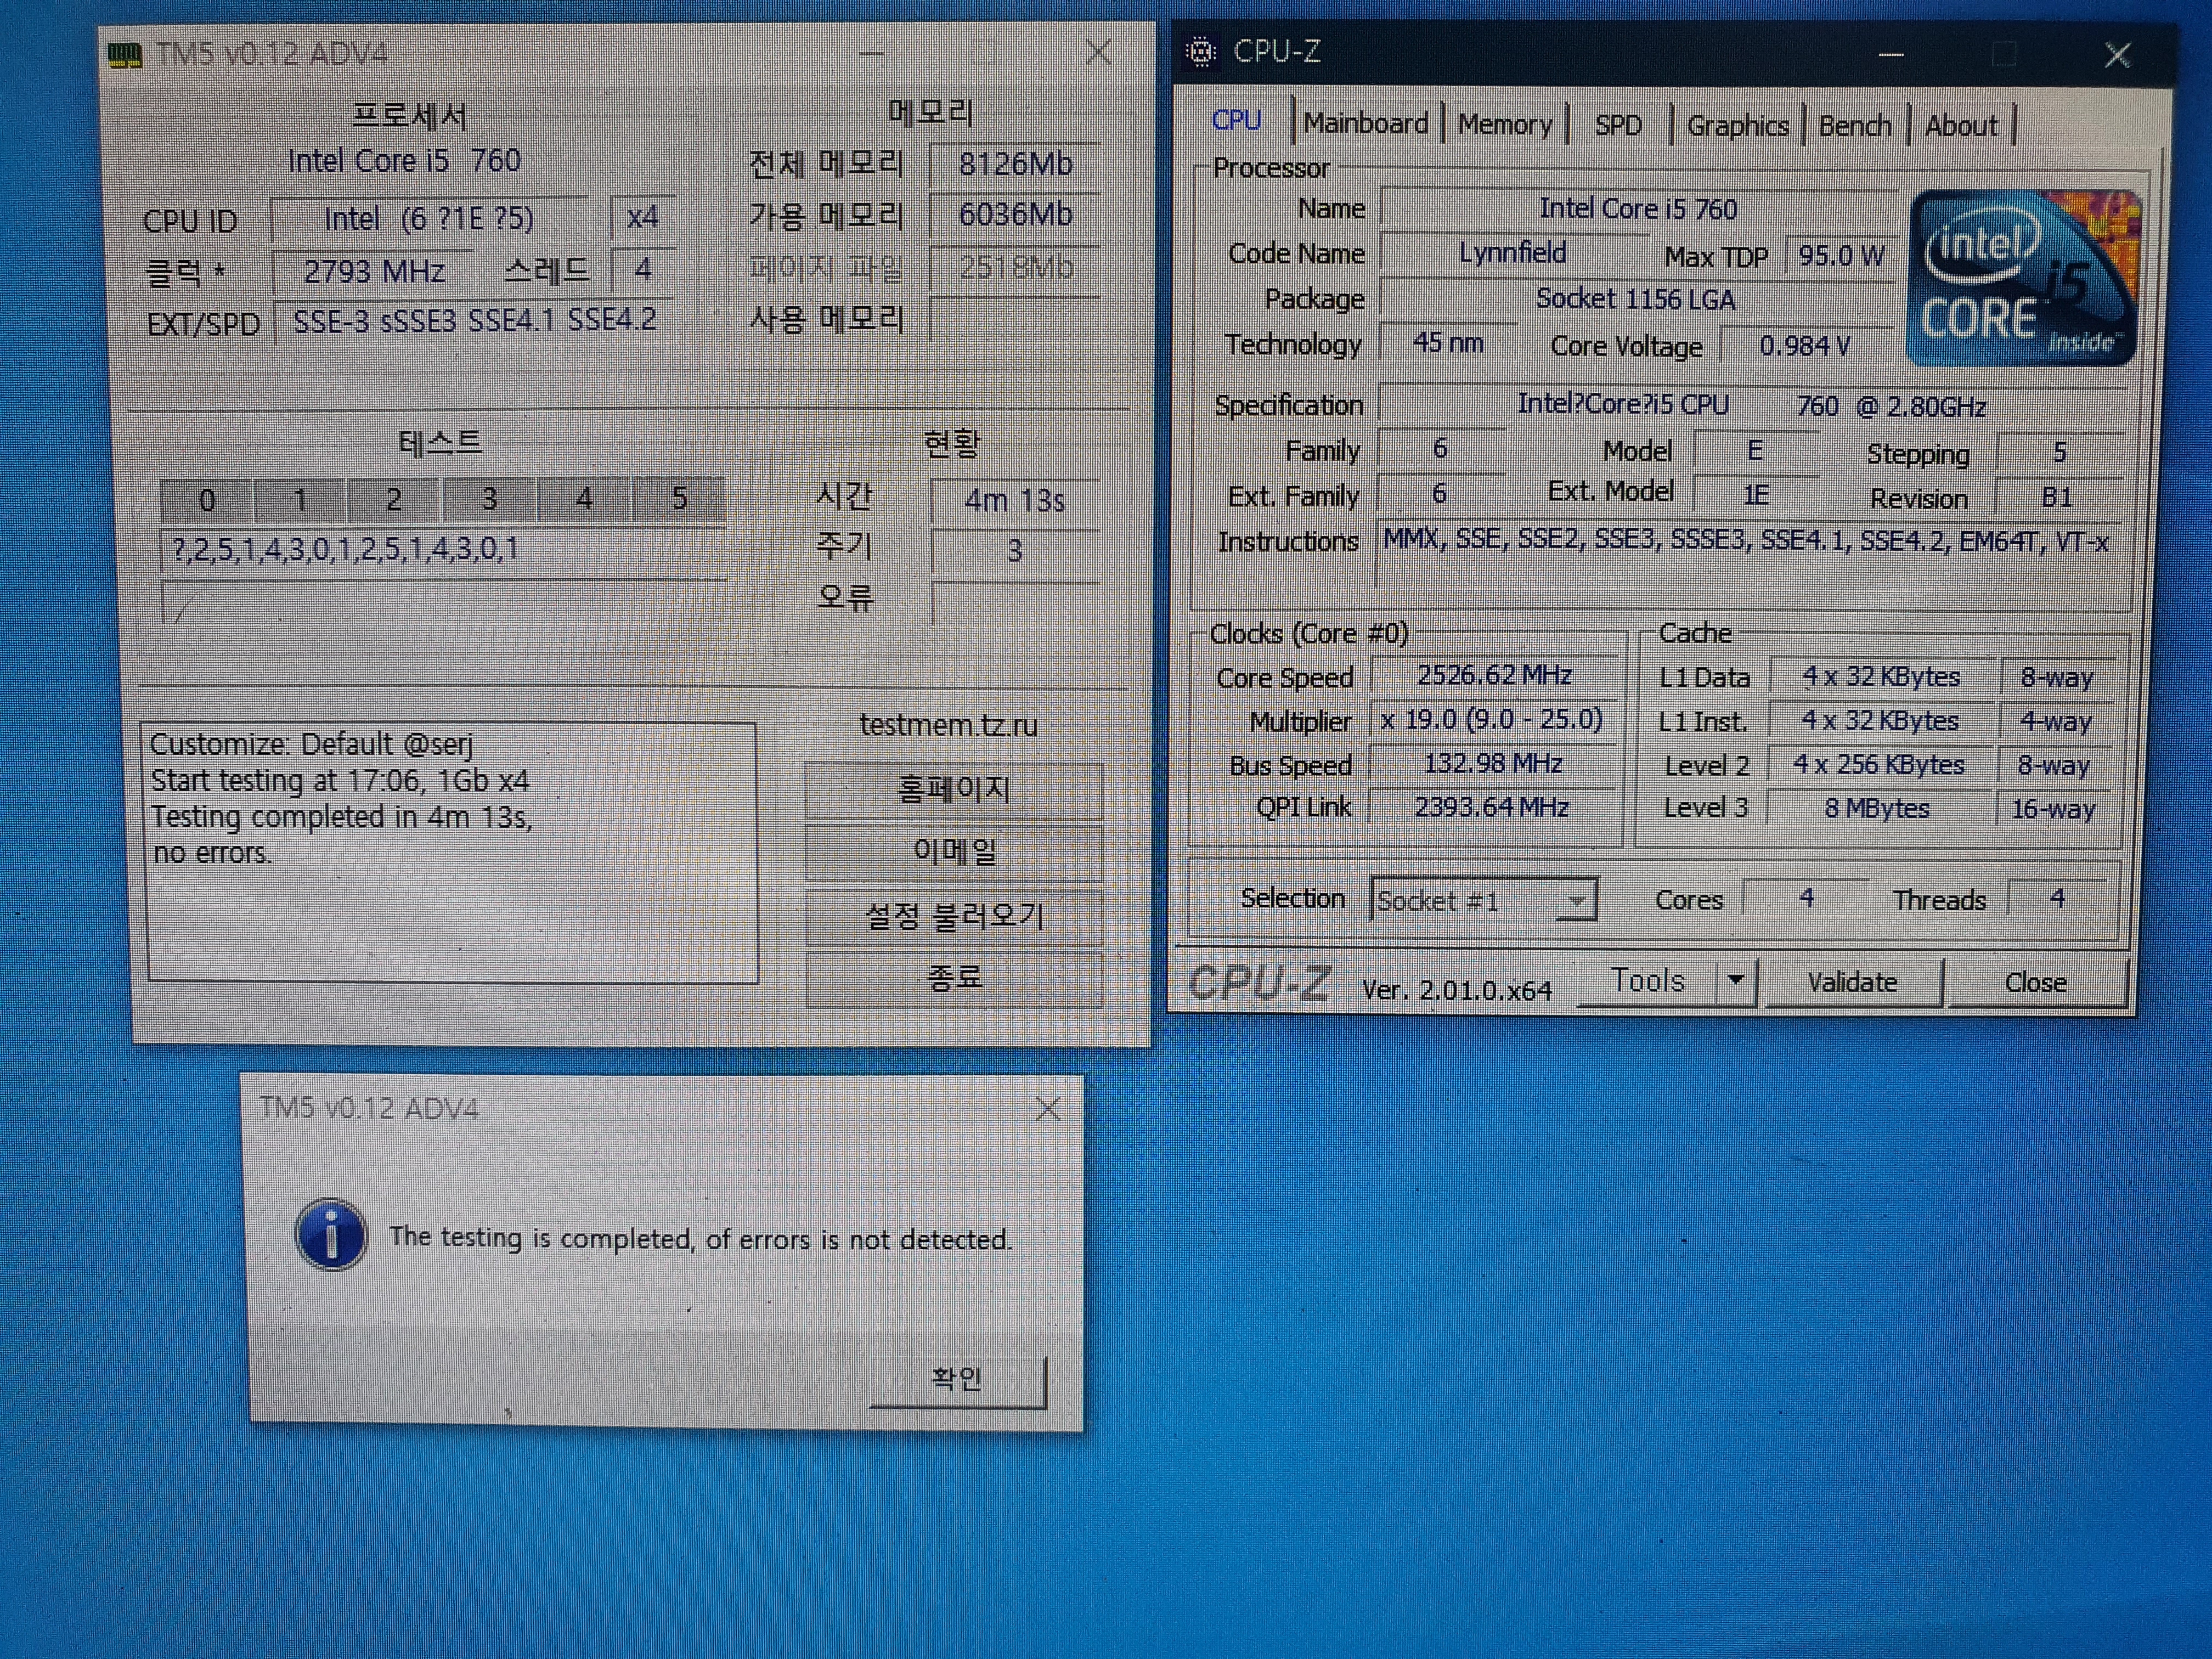The height and width of the screenshot is (1659, 2212).
Task: Click test cell 5 in the TM5 test grid
Action: (x=679, y=498)
